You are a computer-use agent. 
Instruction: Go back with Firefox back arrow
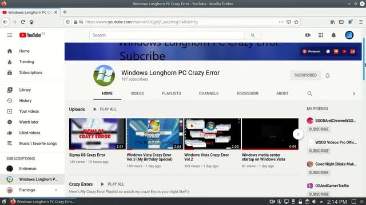5,22
